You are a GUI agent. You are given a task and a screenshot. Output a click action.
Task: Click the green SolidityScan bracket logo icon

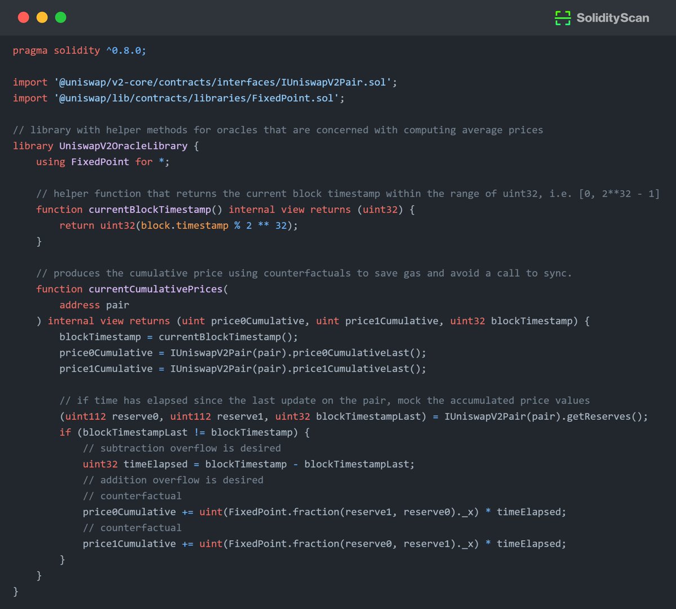tap(562, 18)
